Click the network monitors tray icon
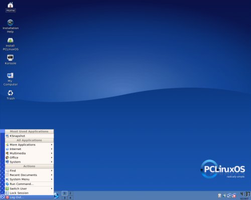251x200 pixels. pos(229,195)
